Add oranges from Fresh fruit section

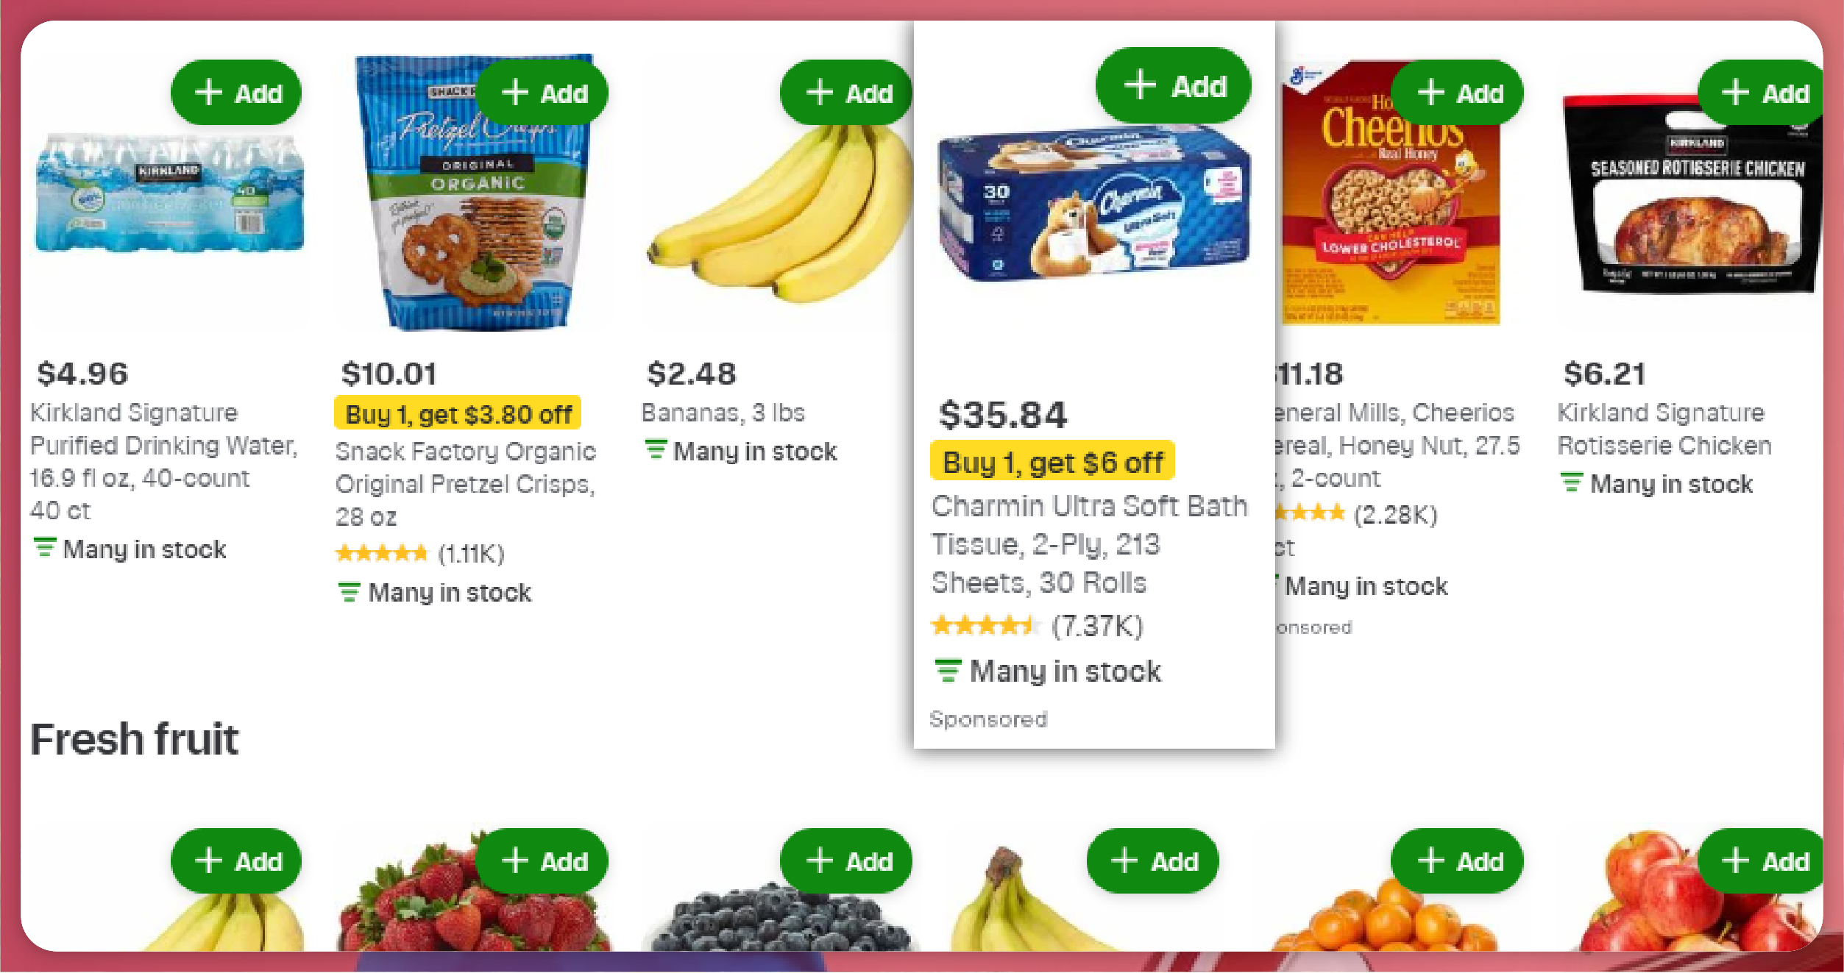pyautogui.click(x=1458, y=860)
